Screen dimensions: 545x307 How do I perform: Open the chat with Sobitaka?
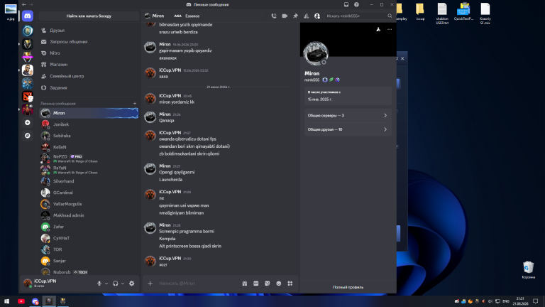tap(89, 136)
